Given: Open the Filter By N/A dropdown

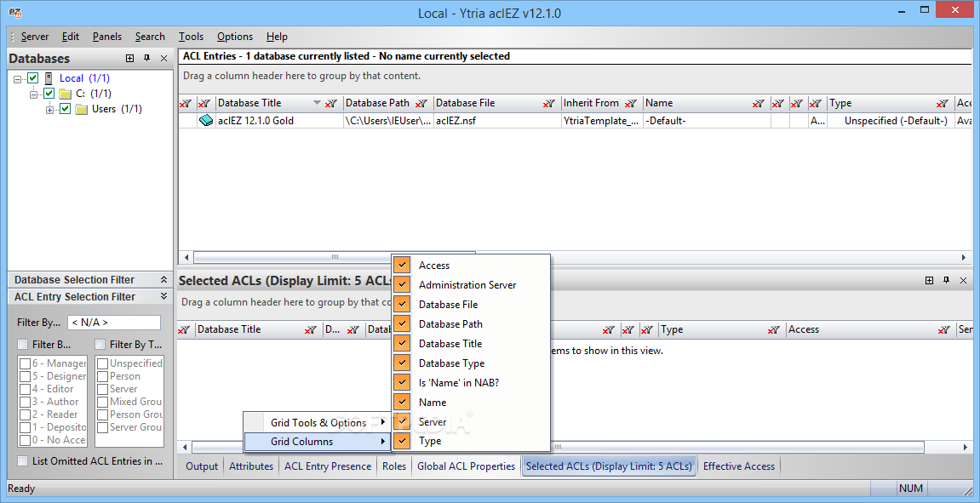Looking at the screenshot, I should 114,323.
